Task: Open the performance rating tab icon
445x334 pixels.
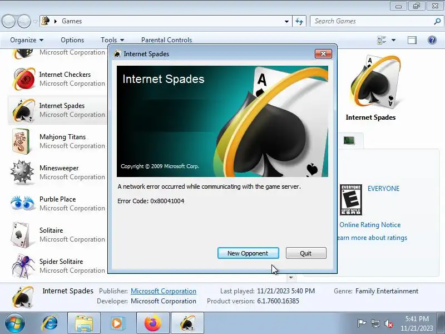Action: [349, 140]
